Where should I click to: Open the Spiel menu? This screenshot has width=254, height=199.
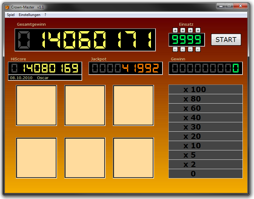click(11, 15)
